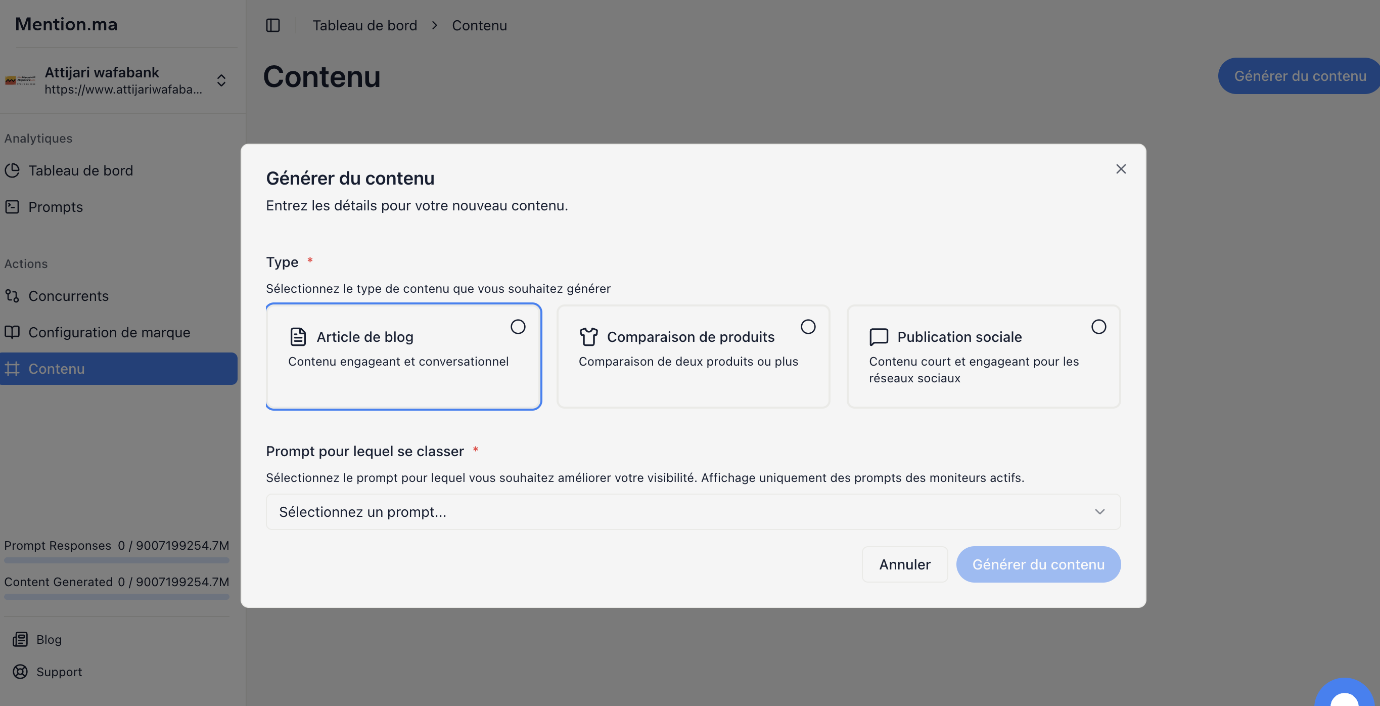Click the breadcrumb chevron separator
This screenshot has width=1380, height=706.
[434, 25]
